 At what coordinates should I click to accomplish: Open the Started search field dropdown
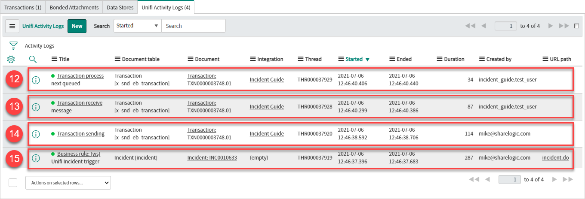pyautogui.click(x=137, y=26)
